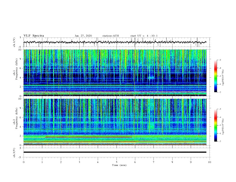The height and width of the screenshot is (182, 236).
Task: Select the date label "Jan. 27, 2020"
Action: 83,36
